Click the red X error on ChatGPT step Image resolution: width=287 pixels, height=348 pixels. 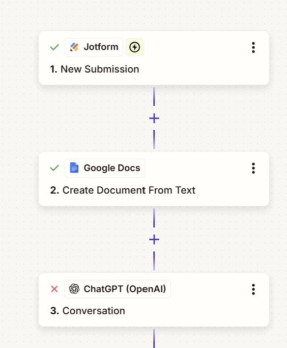(x=54, y=289)
